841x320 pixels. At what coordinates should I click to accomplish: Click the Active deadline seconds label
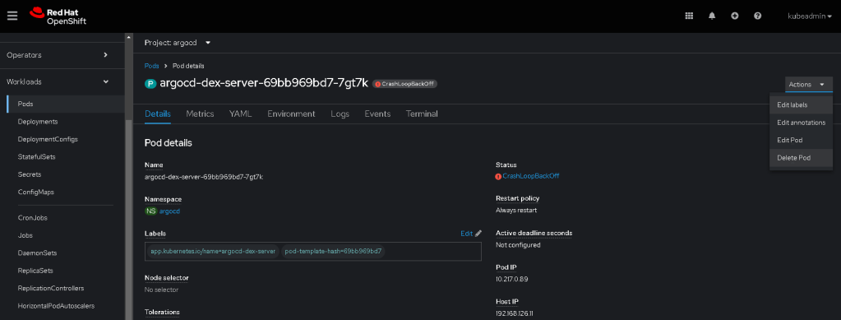534,233
